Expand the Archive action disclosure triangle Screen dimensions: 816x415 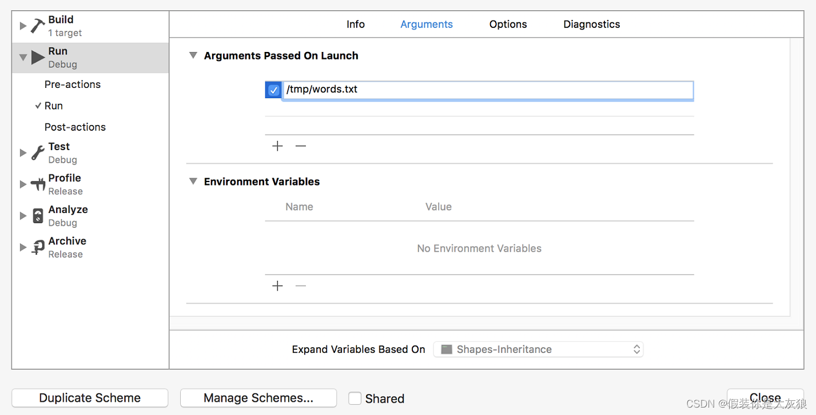click(23, 247)
